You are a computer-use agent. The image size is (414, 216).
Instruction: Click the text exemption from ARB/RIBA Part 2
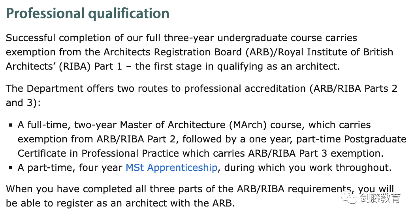[97, 139]
